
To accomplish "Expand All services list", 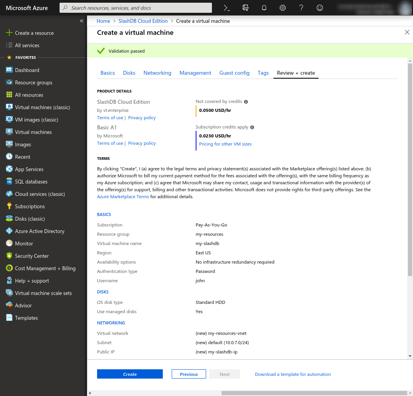I will point(27,45).
